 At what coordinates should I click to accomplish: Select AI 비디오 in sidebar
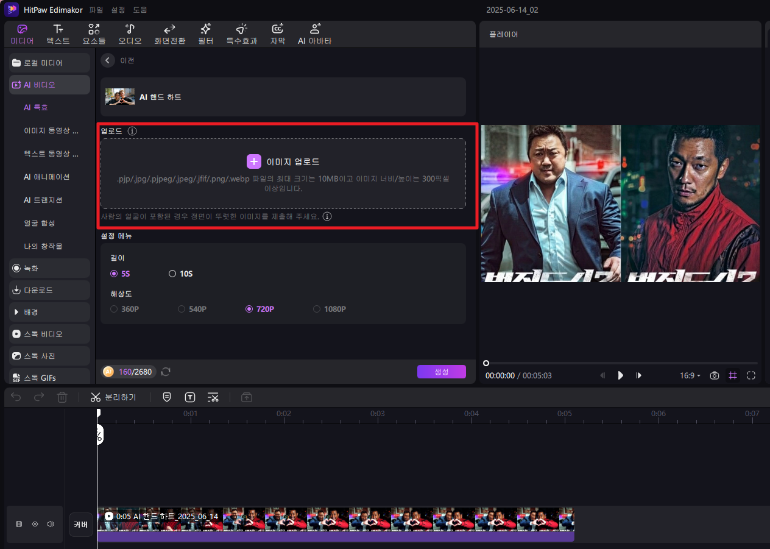pos(49,85)
